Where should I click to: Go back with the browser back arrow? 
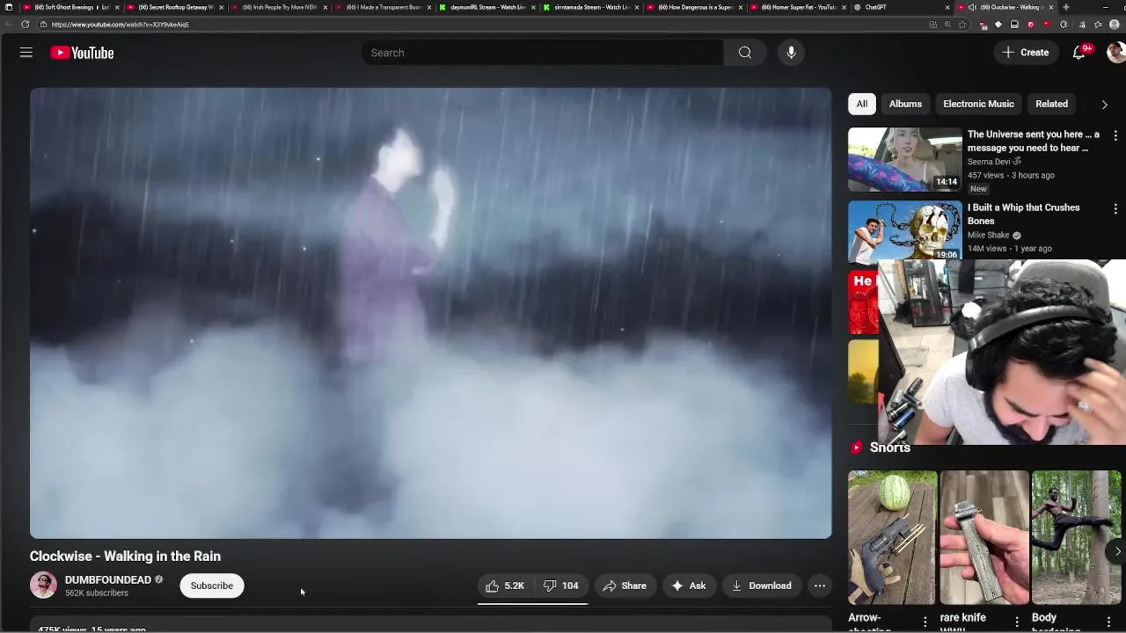(9, 25)
